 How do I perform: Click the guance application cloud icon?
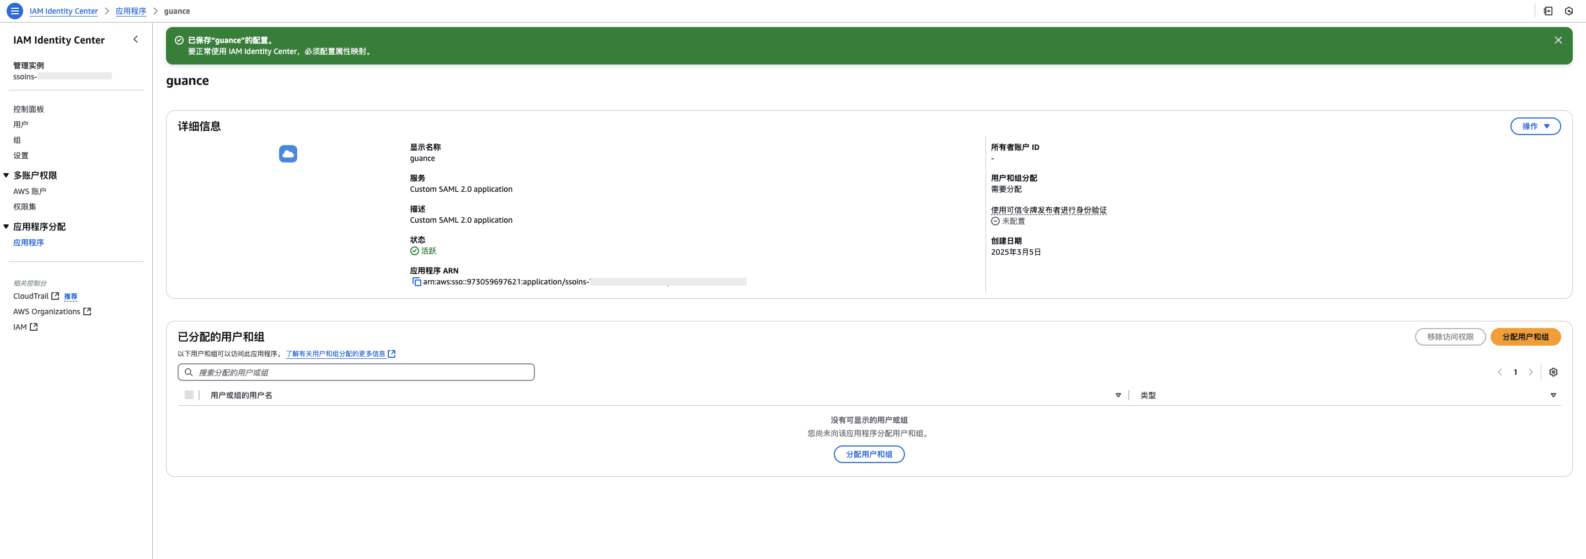288,154
